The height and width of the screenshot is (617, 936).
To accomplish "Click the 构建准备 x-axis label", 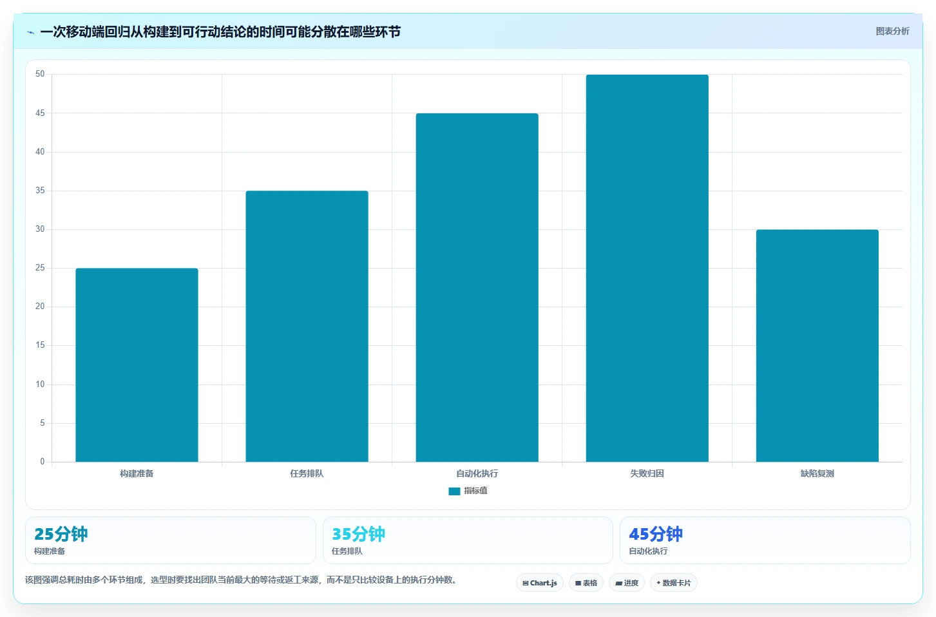I will (x=137, y=473).
